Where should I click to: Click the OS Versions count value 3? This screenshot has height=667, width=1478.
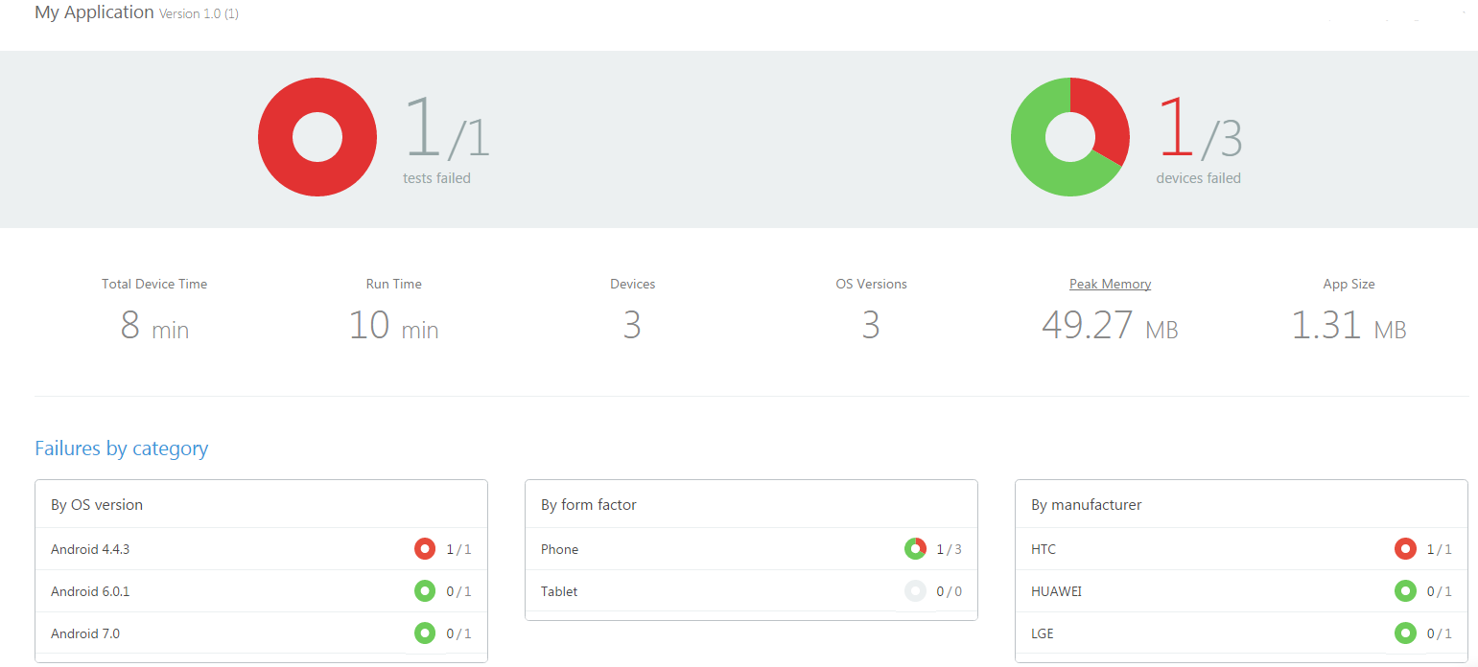pos(871,326)
